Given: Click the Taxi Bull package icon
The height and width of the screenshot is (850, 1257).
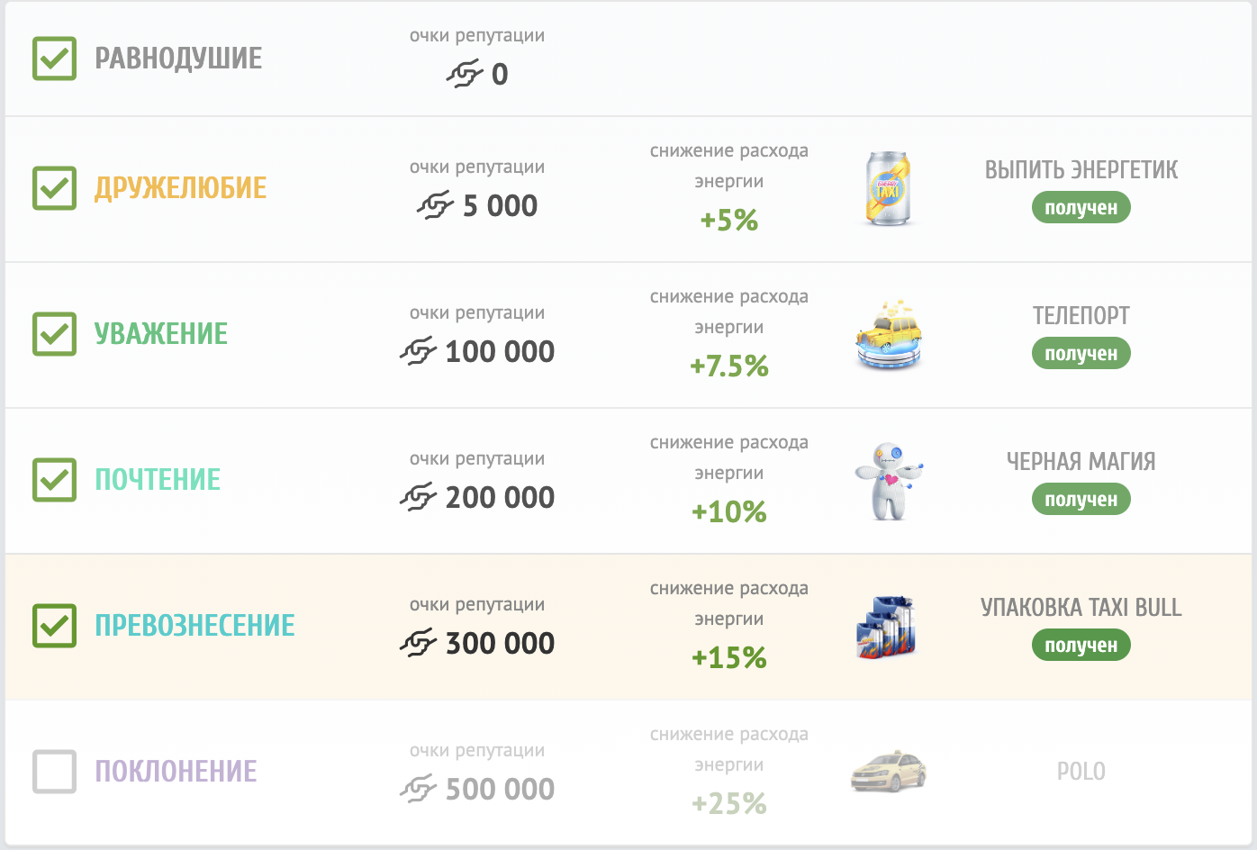Looking at the screenshot, I should 886,627.
